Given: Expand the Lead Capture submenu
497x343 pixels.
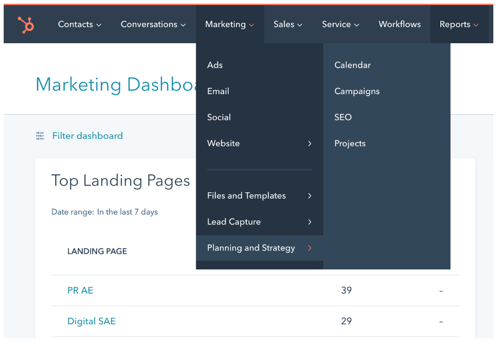Looking at the screenshot, I should [x=310, y=222].
